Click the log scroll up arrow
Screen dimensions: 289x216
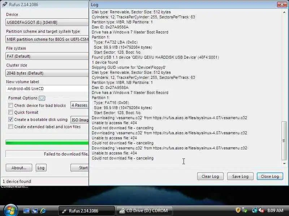(284, 12)
